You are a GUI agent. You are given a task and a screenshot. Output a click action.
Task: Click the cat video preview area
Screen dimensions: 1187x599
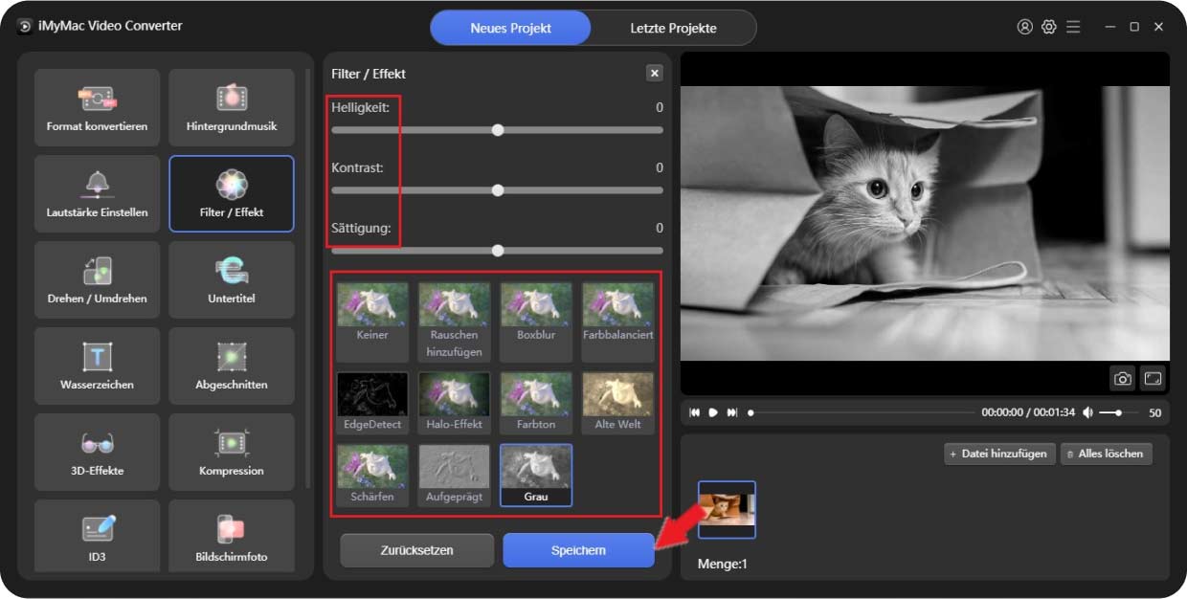pos(925,223)
